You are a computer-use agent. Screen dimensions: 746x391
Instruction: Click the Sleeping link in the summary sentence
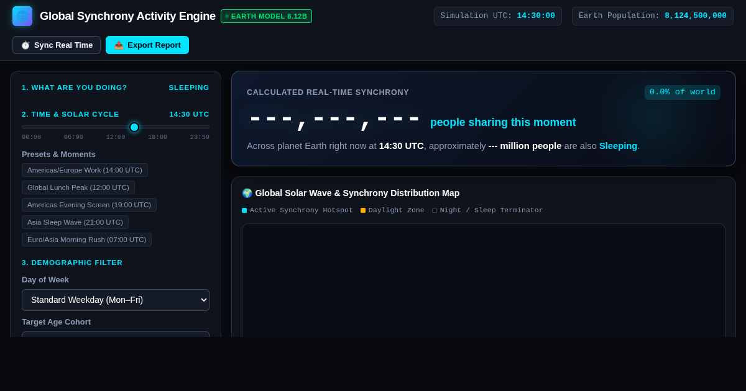pyautogui.click(x=618, y=146)
